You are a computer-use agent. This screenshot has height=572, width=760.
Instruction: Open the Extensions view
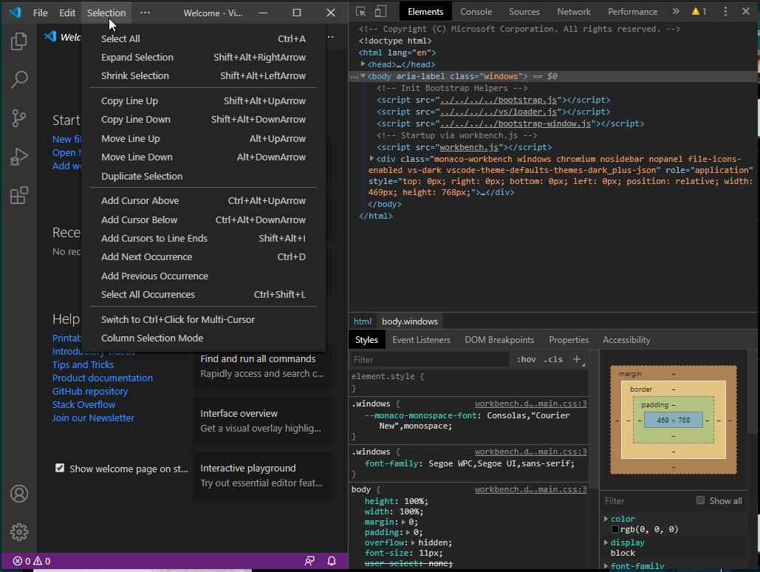pos(19,196)
